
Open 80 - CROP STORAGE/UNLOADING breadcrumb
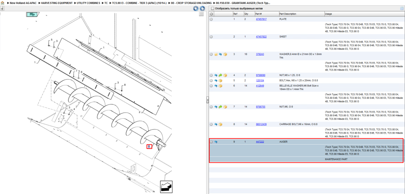point(191,3)
